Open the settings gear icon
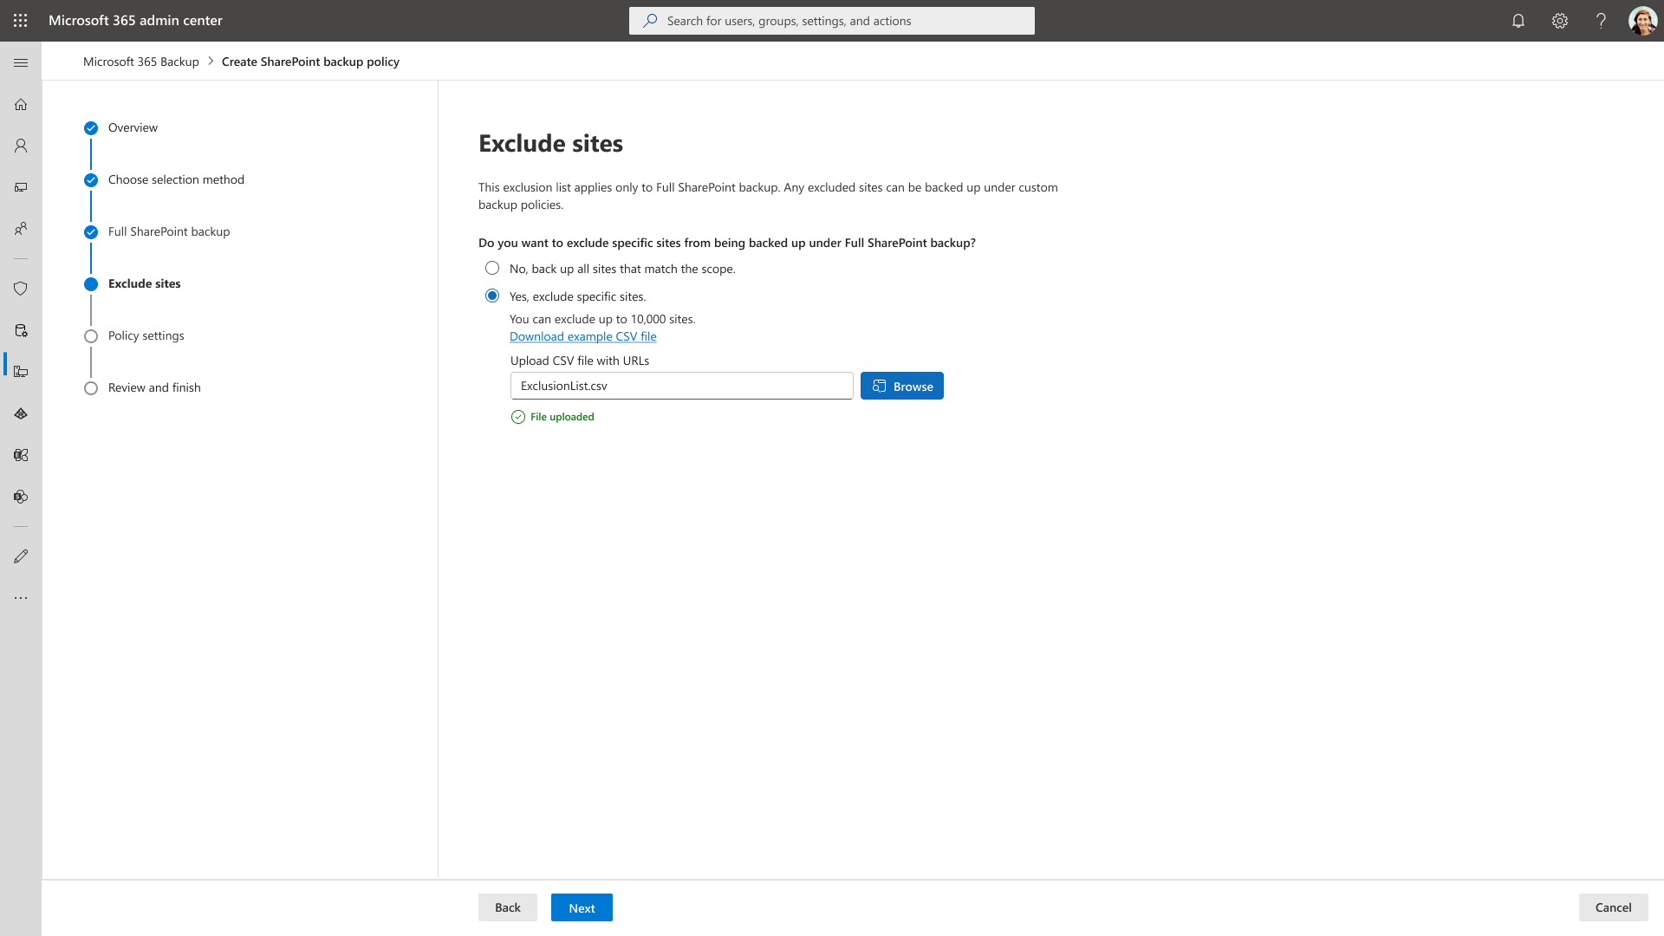The width and height of the screenshot is (1664, 936). [1560, 21]
